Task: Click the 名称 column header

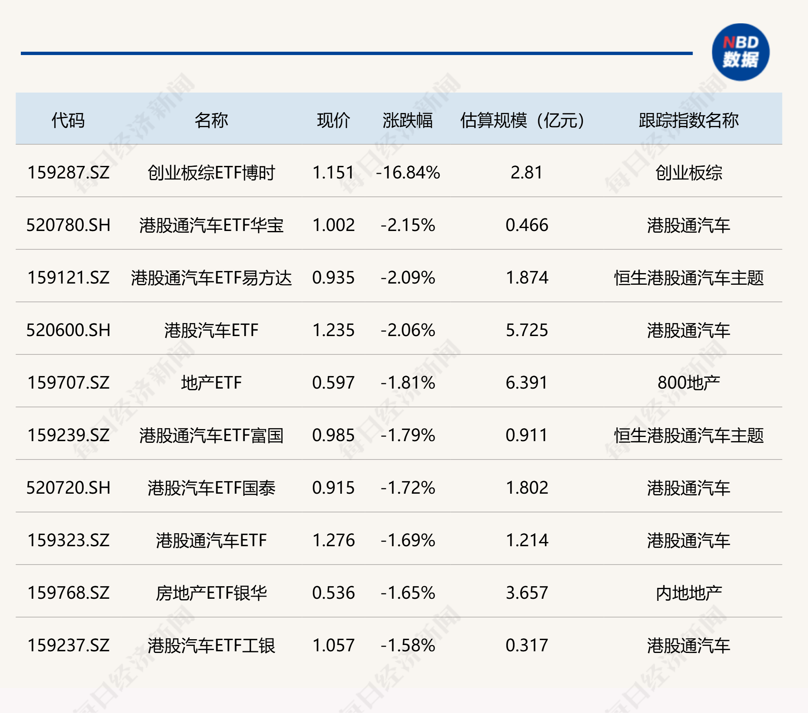Action: coord(211,120)
